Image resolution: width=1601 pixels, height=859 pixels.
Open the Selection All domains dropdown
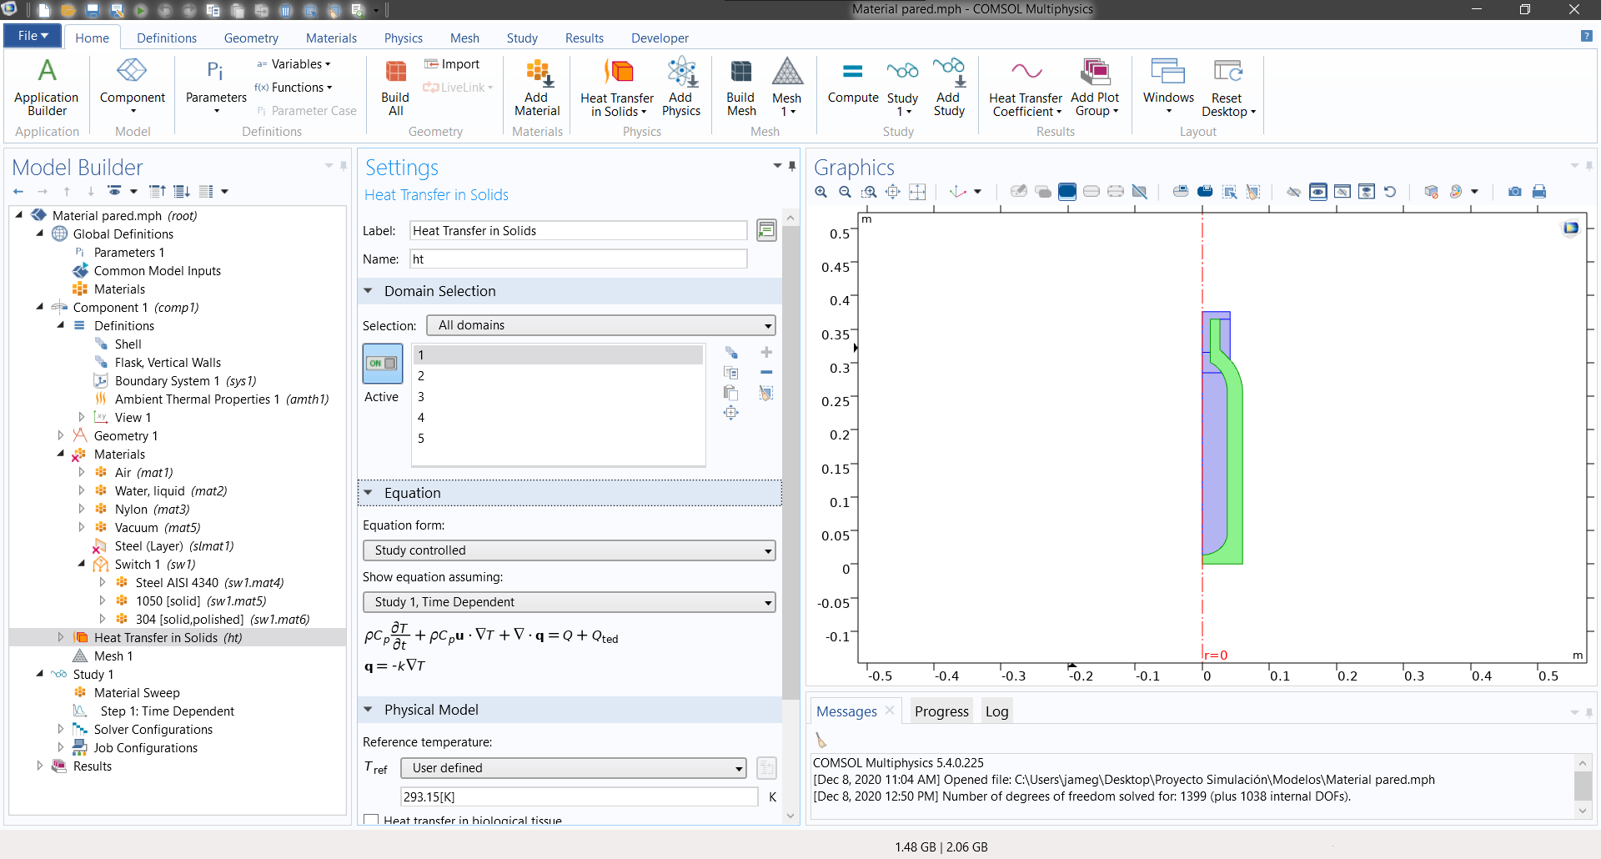[x=600, y=325]
